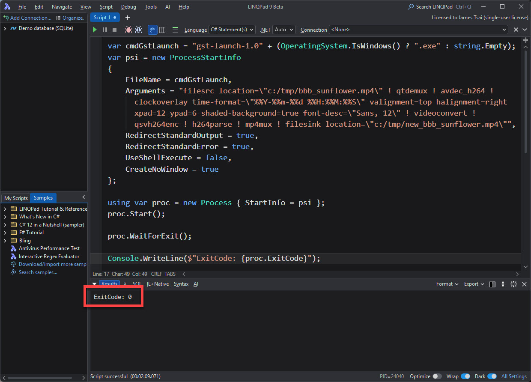Run the script with the green play button
531x382 pixels.
pos(95,30)
